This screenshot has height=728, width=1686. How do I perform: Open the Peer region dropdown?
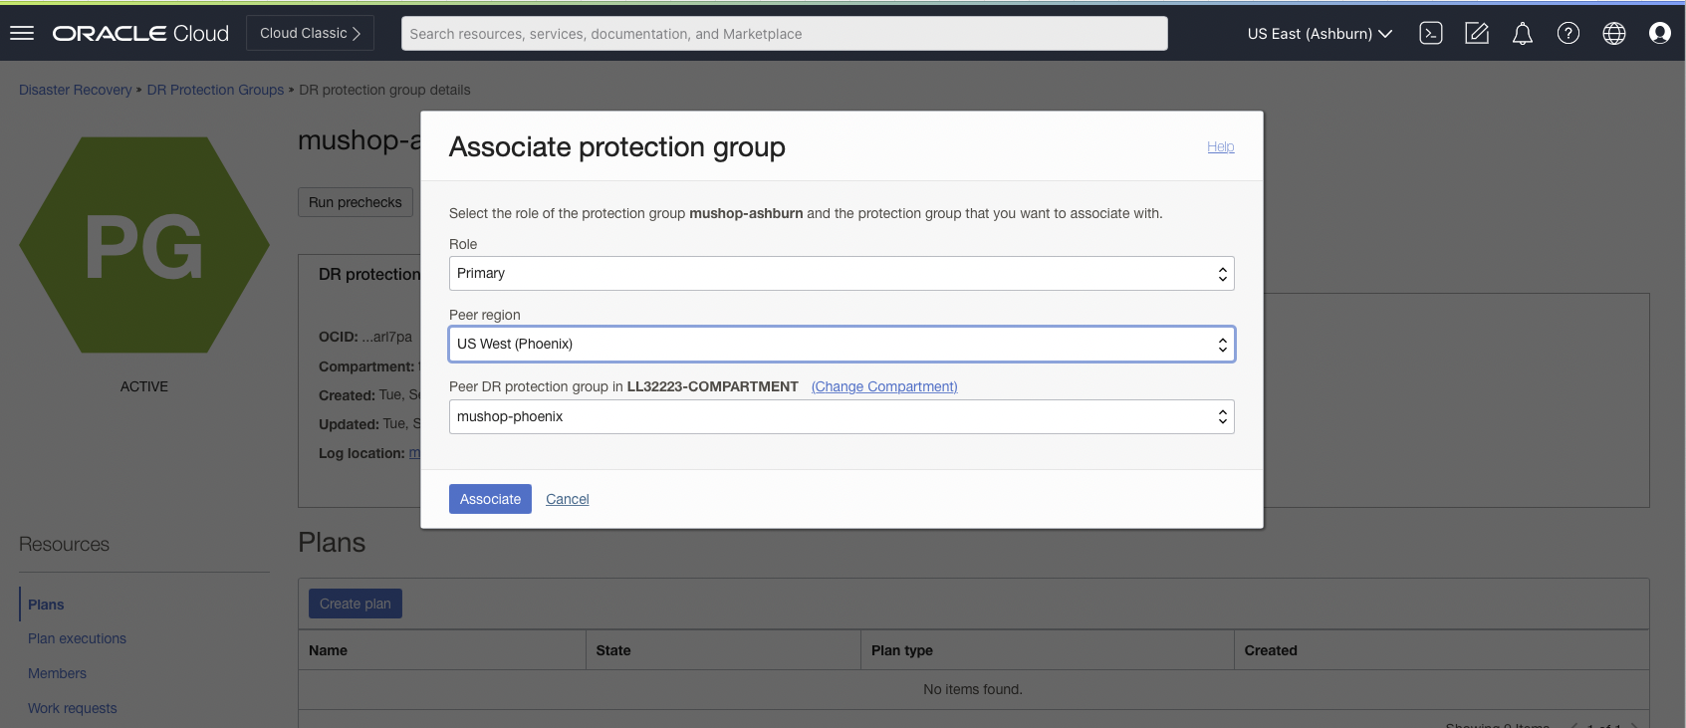coord(841,345)
